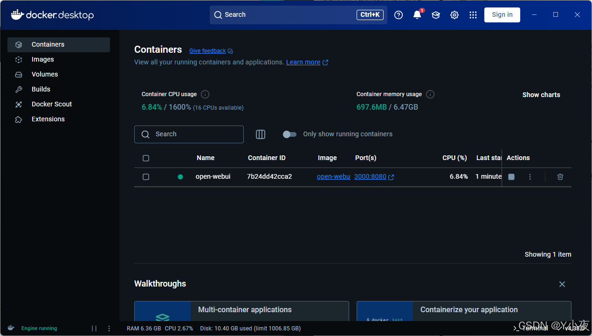Screen dimensions: 592x336
Task: Pause the Docker engine
Action: [94, 329]
